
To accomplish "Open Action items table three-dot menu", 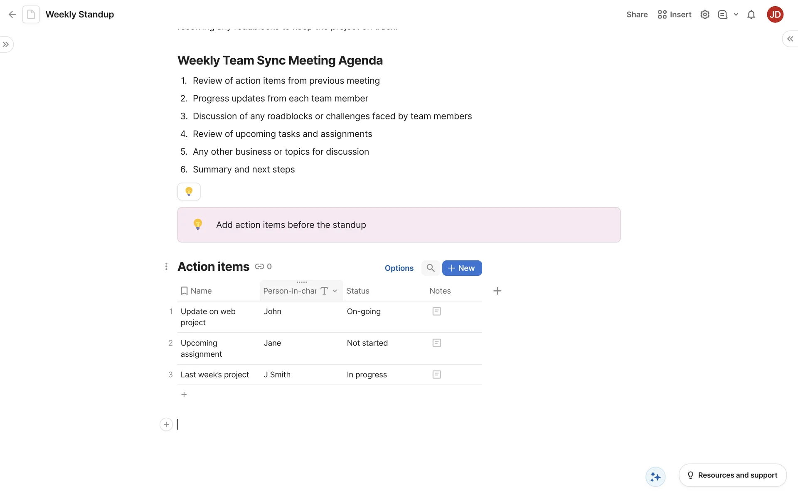I will tap(166, 267).
